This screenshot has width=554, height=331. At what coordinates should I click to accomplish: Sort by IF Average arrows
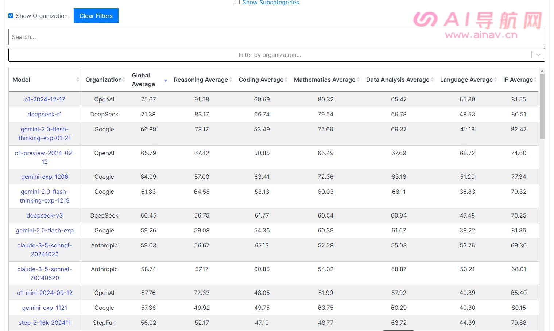coord(535,80)
